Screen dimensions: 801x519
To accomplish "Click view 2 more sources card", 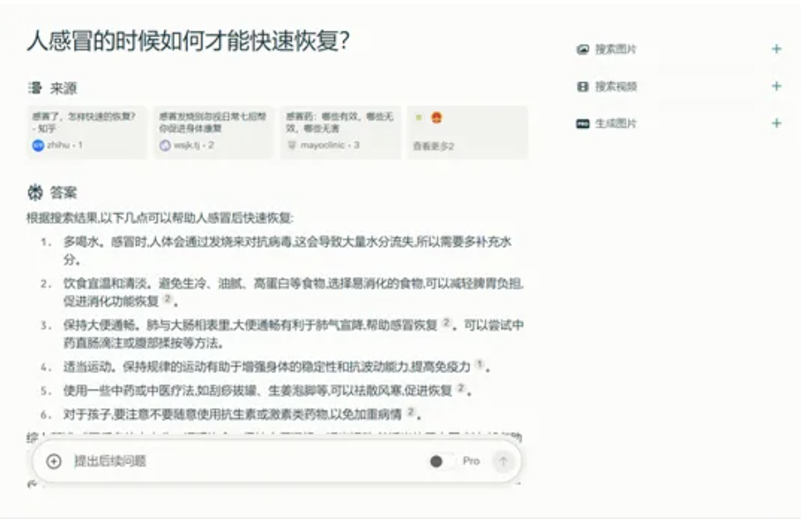I will (468, 133).
